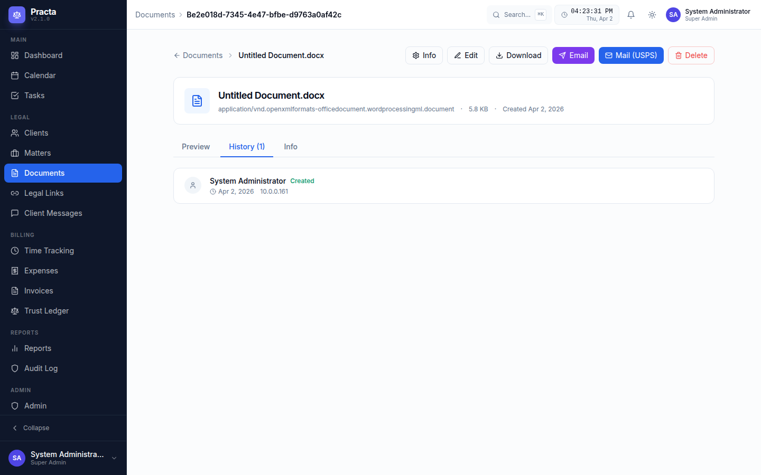Expand the user account menu chevron
This screenshot has height=475, width=761.
(x=114, y=458)
